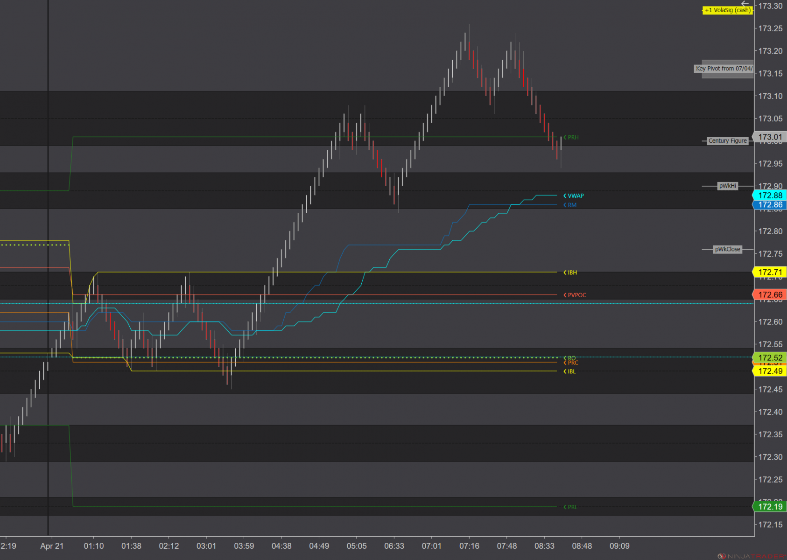This screenshot has width=787, height=560.
Task: Toggle the +1 VolaSig (cash) label
Action: (727, 10)
